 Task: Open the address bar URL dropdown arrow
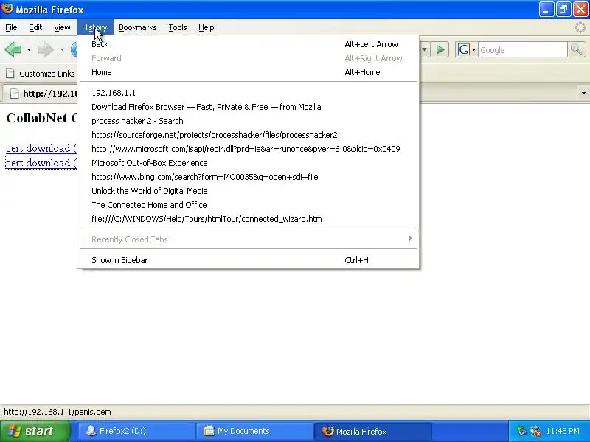point(425,49)
